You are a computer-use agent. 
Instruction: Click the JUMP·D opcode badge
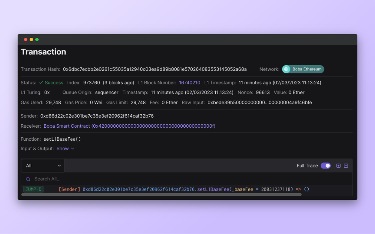(x=33, y=189)
